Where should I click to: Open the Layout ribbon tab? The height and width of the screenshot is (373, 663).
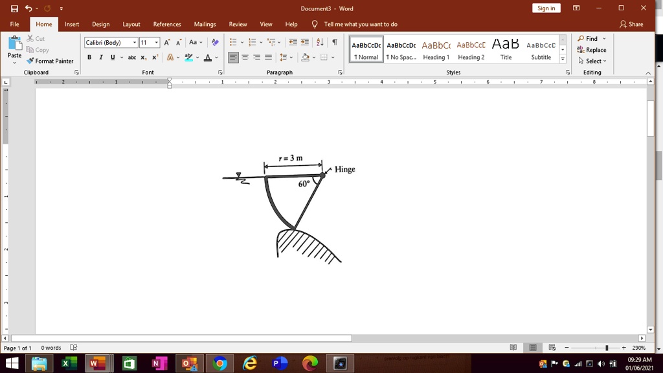(131, 24)
